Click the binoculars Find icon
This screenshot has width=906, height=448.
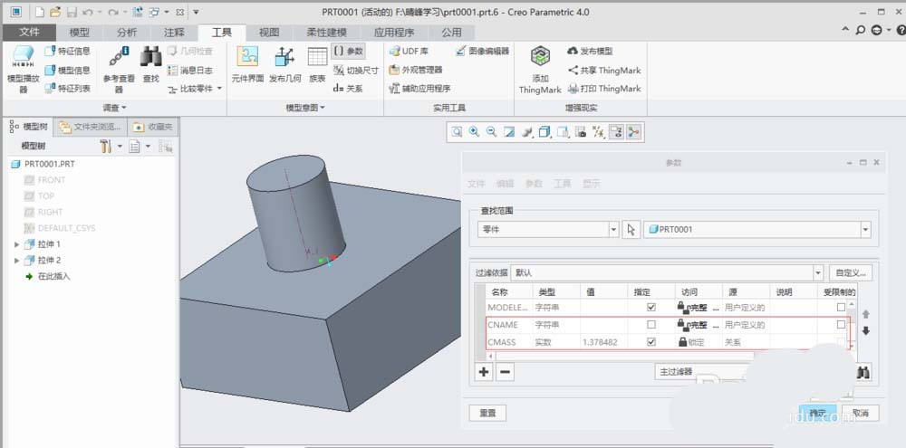pos(150,57)
